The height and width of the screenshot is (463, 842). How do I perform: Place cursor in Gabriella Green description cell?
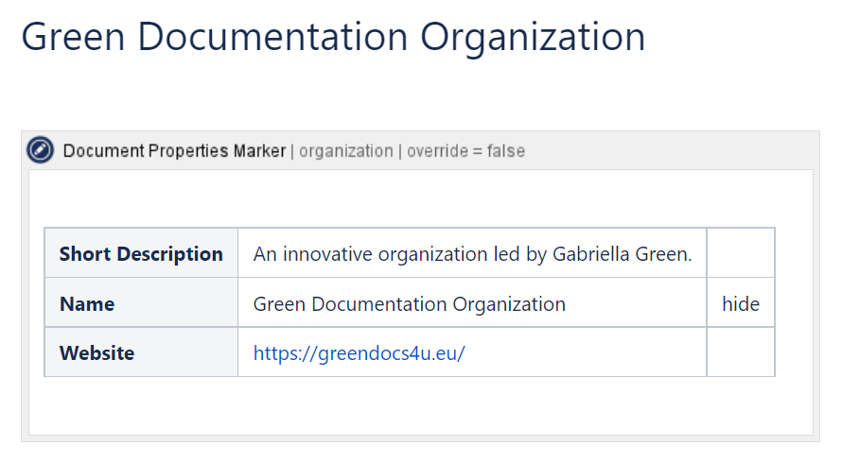click(x=472, y=254)
